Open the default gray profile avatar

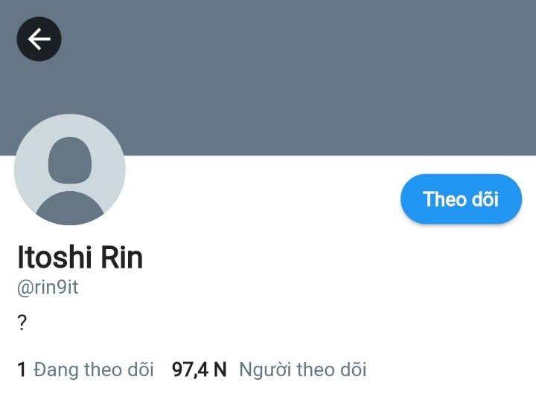pos(70,170)
